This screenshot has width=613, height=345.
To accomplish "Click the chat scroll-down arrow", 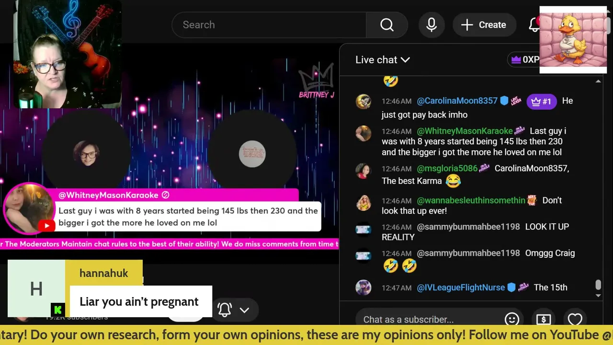I will coord(598,296).
